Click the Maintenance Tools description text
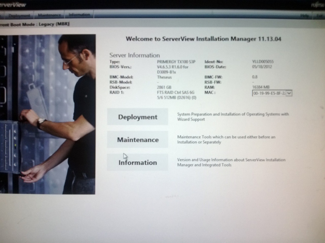This screenshot has height=243, width=325. pyautogui.click(x=226, y=139)
